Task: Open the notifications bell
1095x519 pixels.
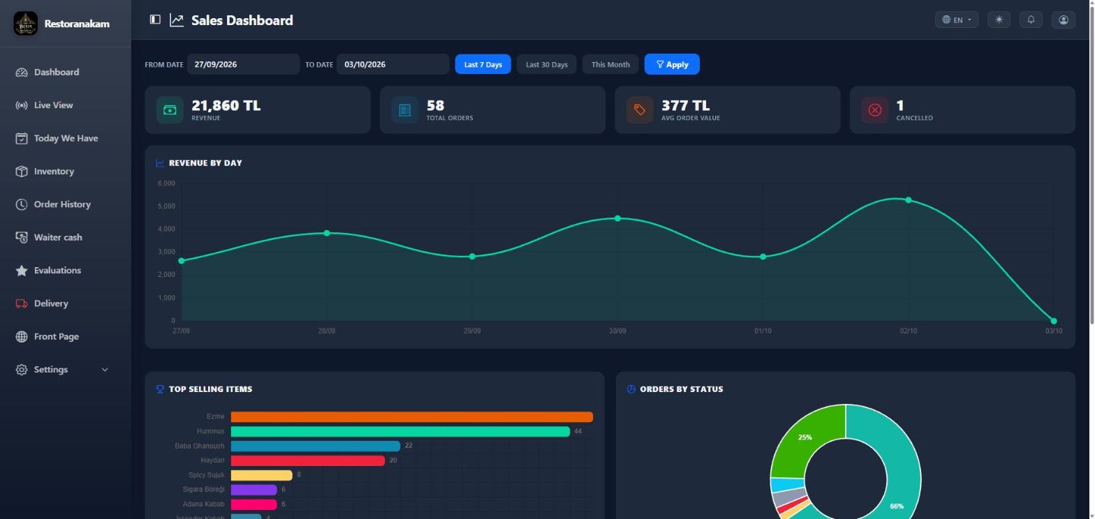Action: pos(1031,20)
